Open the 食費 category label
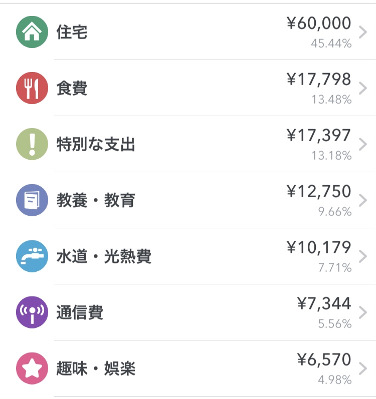Image resolution: width=376 pixels, height=399 pixels. tap(72, 89)
